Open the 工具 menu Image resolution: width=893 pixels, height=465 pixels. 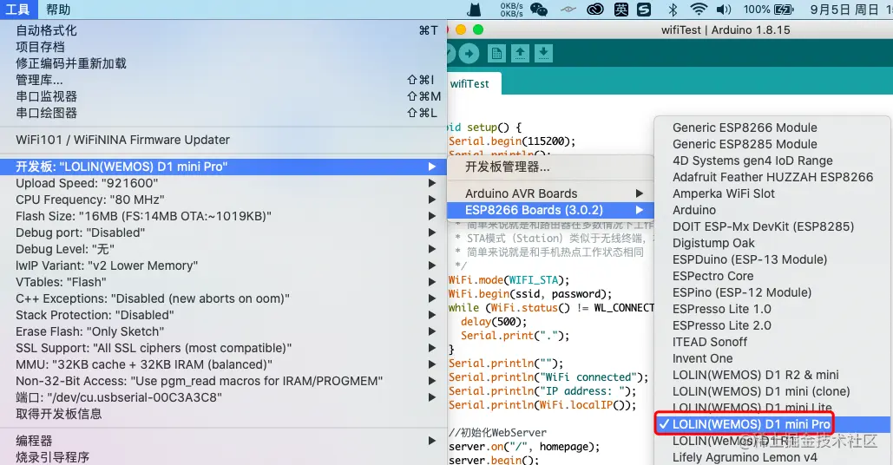[17, 9]
